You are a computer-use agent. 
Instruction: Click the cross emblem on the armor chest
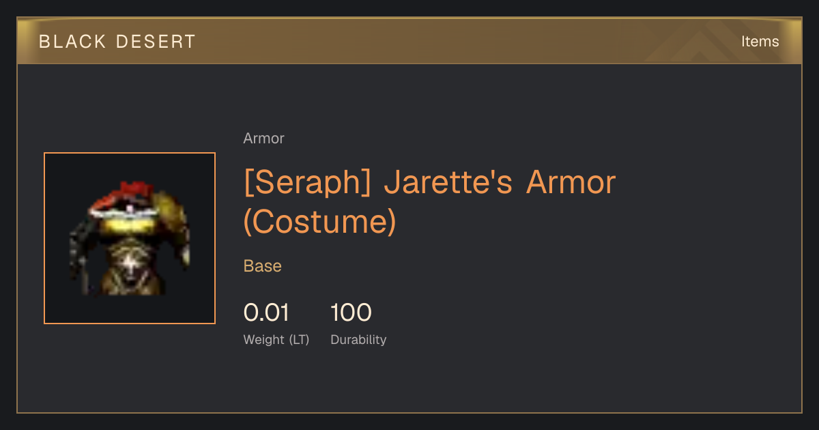pyautogui.click(x=129, y=263)
